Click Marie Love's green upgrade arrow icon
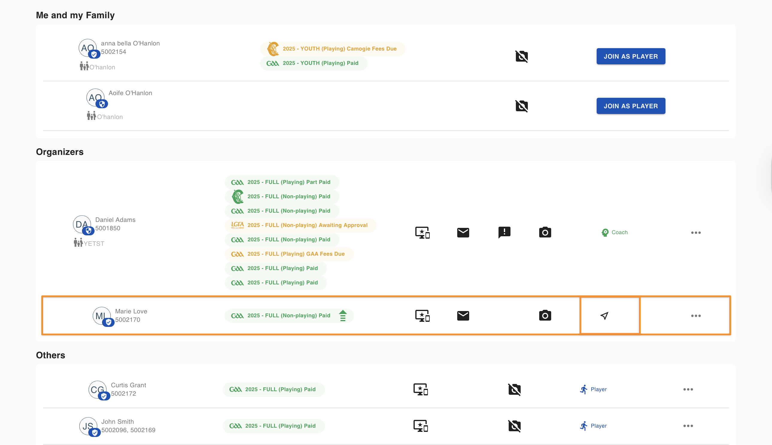Screen dimensions: 772x445 343,316
